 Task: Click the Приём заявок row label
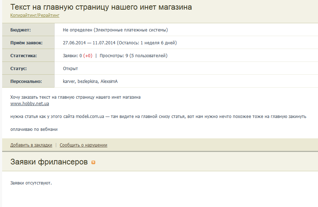pos(26,43)
